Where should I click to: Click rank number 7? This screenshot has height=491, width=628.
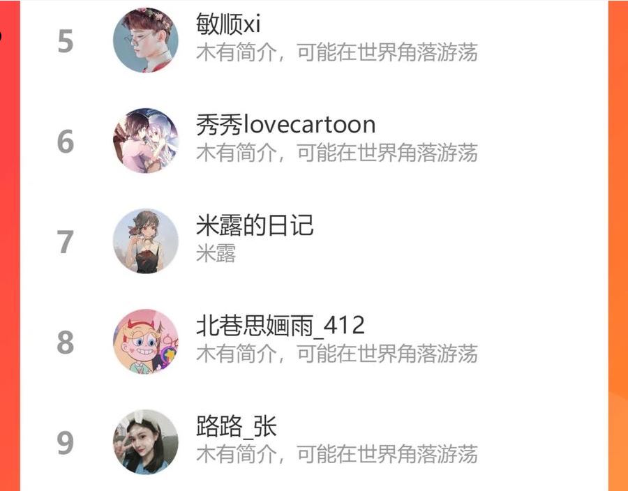click(x=66, y=242)
